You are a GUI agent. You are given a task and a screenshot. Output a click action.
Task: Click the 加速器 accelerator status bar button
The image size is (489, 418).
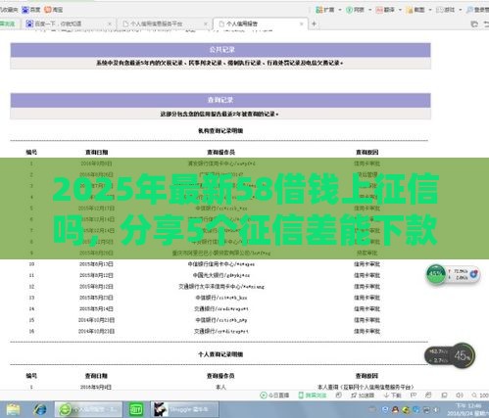click(x=362, y=395)
